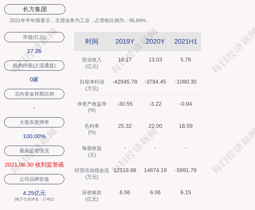Select the 2020Y column header
255x210 pixels.
point(155,42)
